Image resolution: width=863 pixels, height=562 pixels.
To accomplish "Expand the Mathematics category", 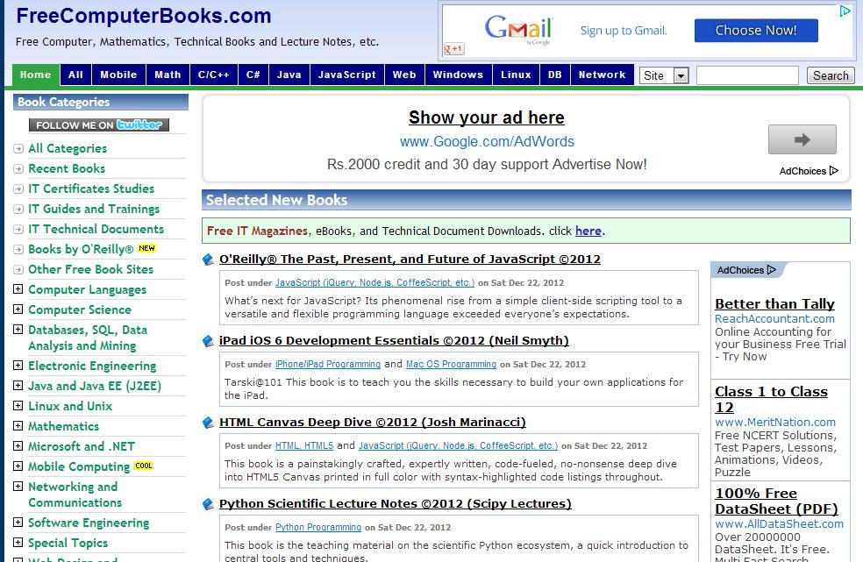I will 18,425.
